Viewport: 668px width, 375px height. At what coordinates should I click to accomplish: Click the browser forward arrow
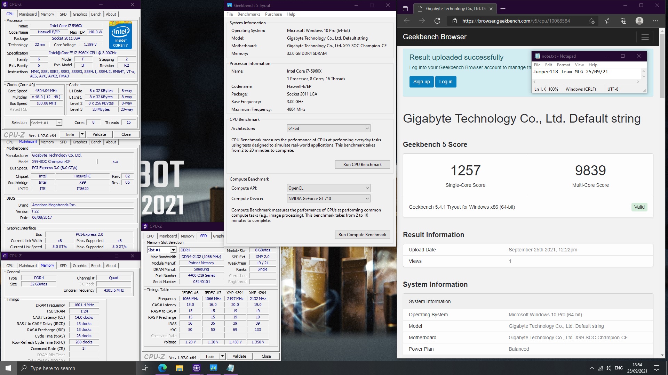pos(422,21)
